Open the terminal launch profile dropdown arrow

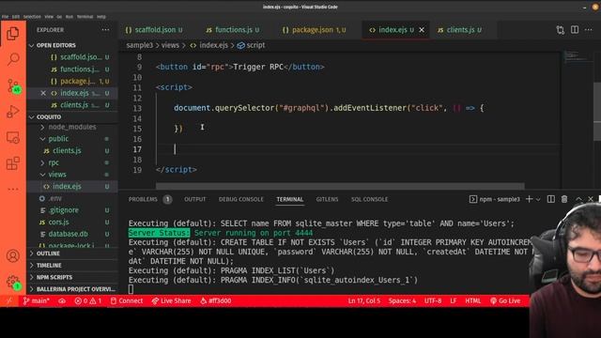coord(538,199)
